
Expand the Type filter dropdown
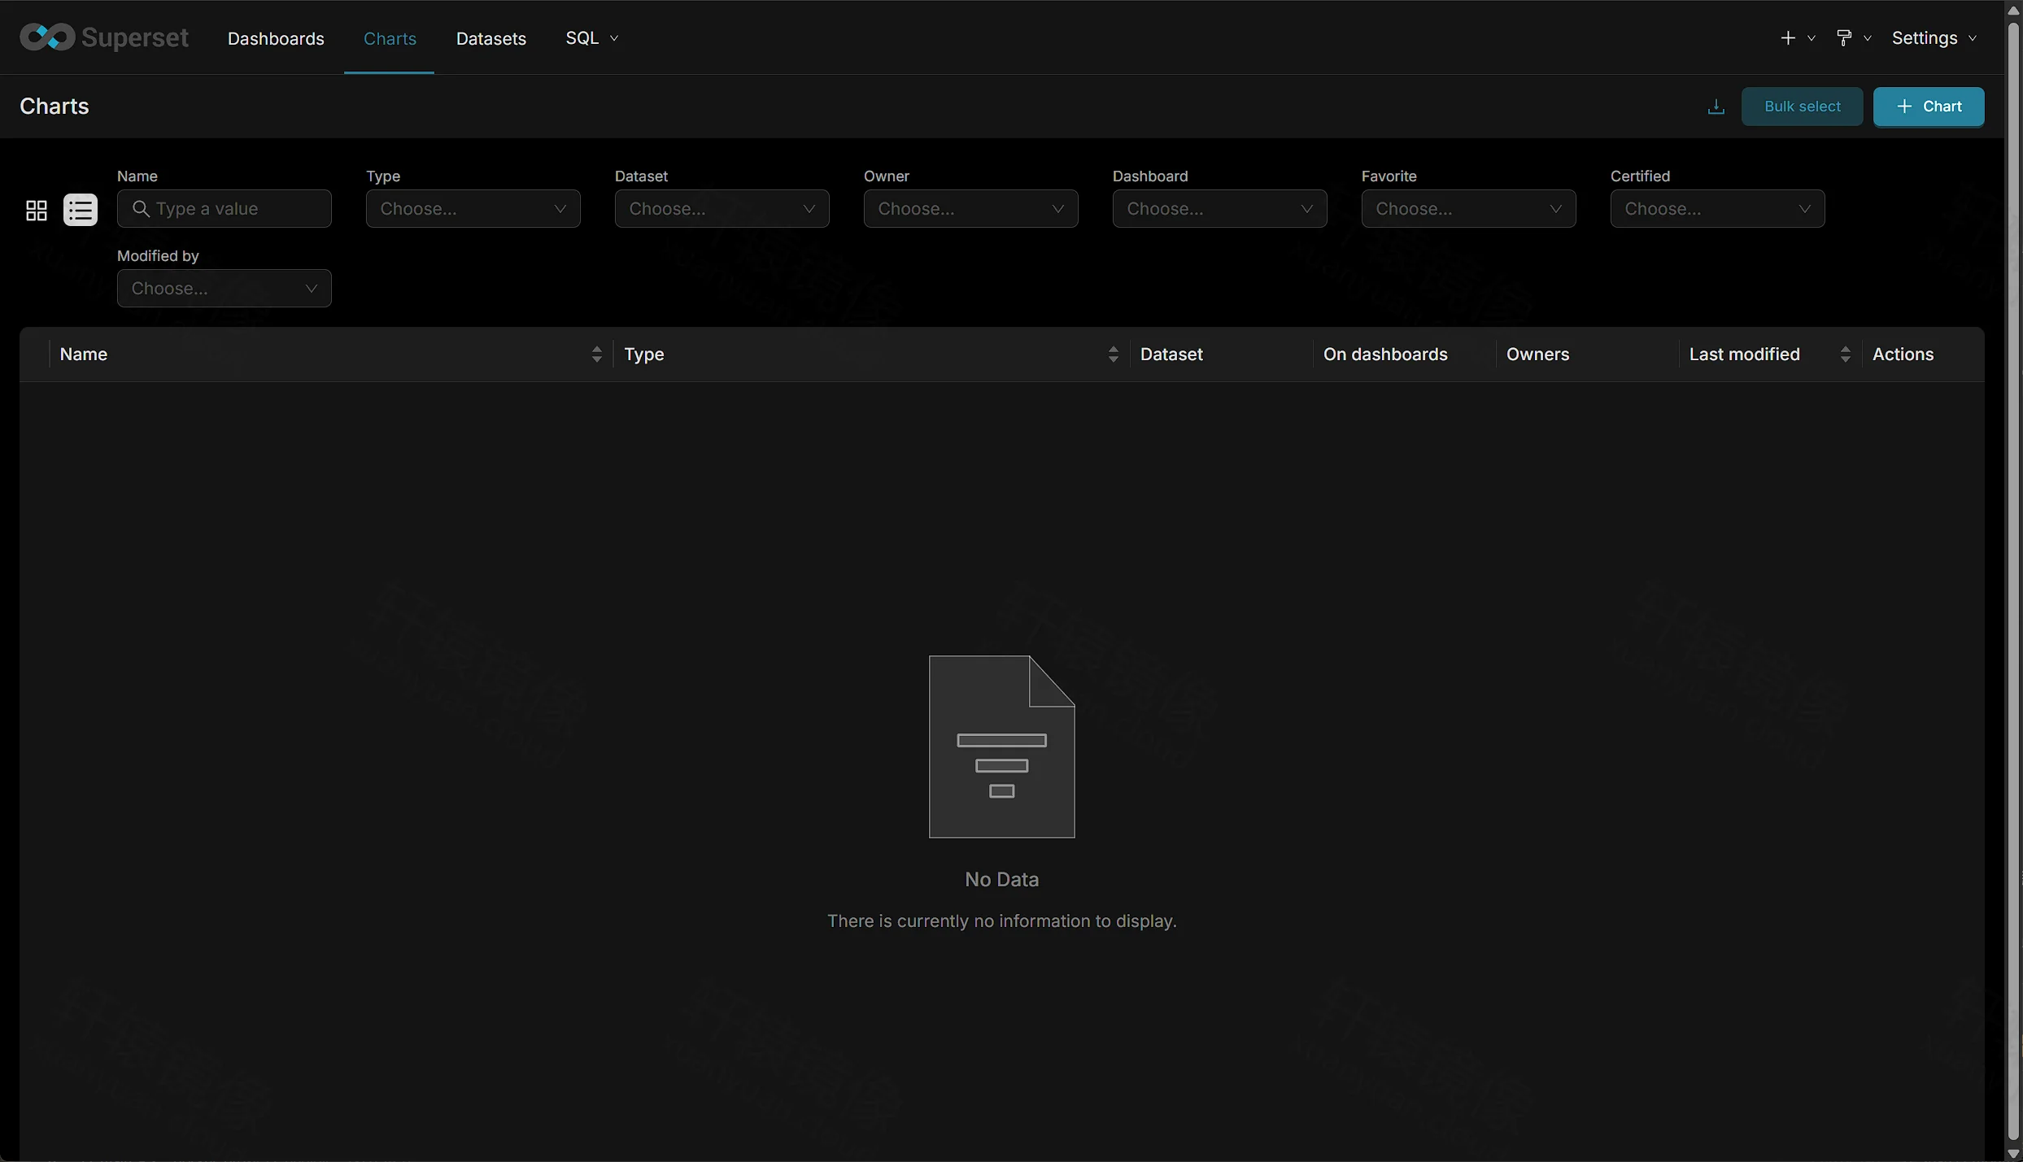click(473, 209)
